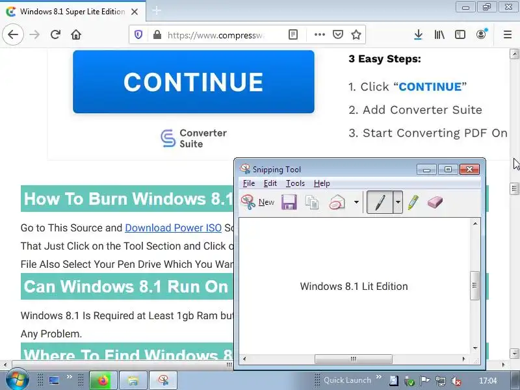The width and height of the screenshot is (520, 390).
Task: Open the Edit menu in Snipping Tool
Action: click(270, 183)
